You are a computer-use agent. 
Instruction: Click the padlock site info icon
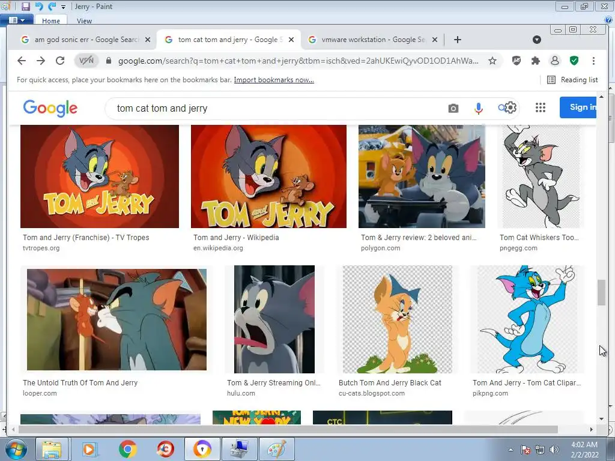[109, 61]
